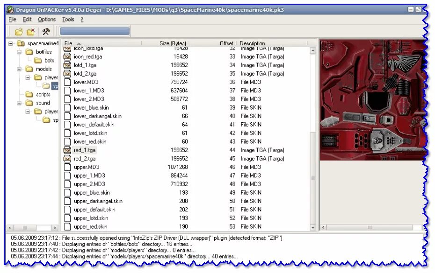This screenshot has width=435, height=273.
Task: Click the file icon beside lower_blue.skin
Action: 67,108
